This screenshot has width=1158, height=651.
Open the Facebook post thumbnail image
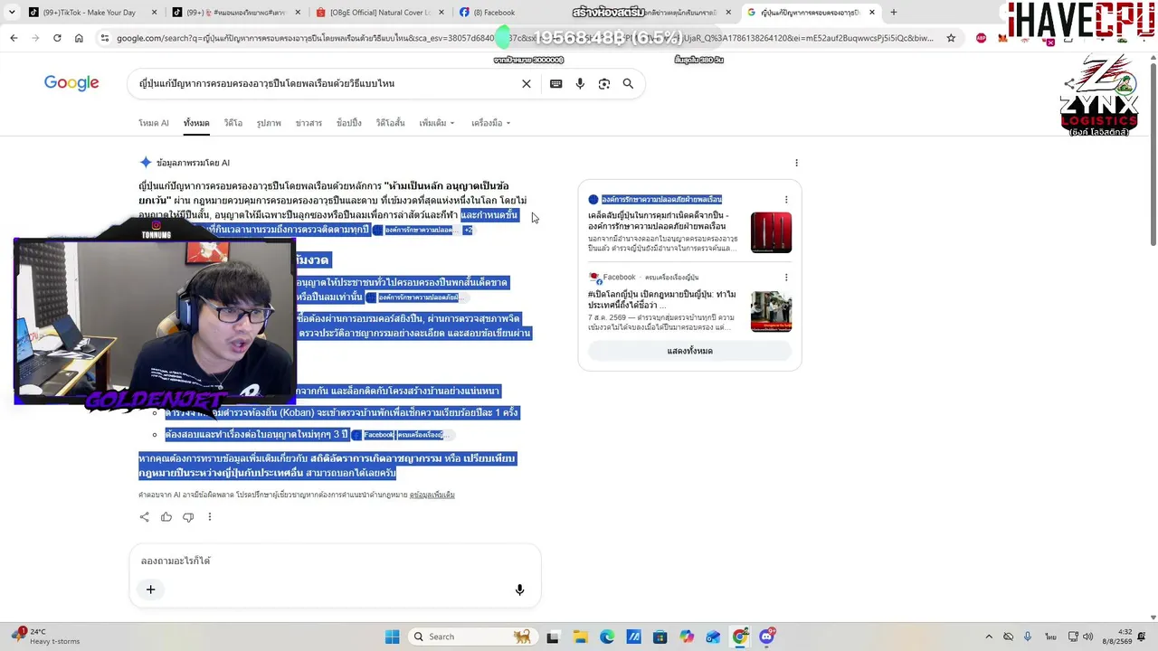(771, 311)
